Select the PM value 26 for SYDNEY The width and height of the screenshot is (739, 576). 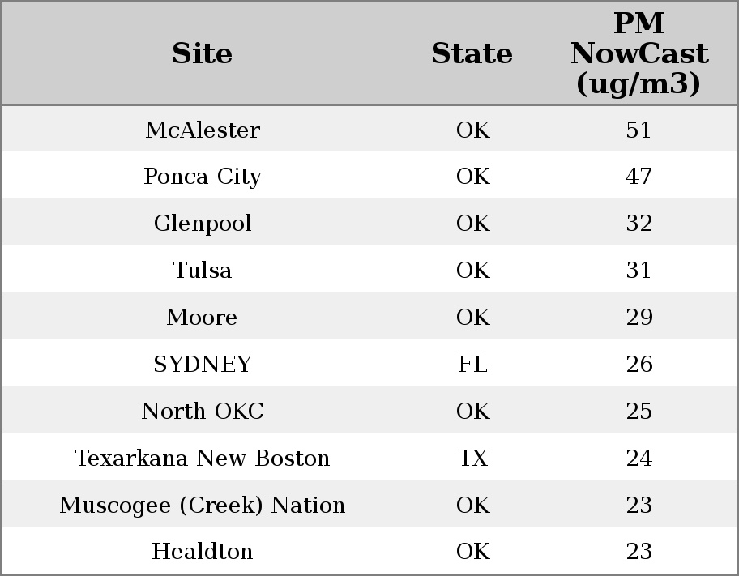[x=639, y=364]
